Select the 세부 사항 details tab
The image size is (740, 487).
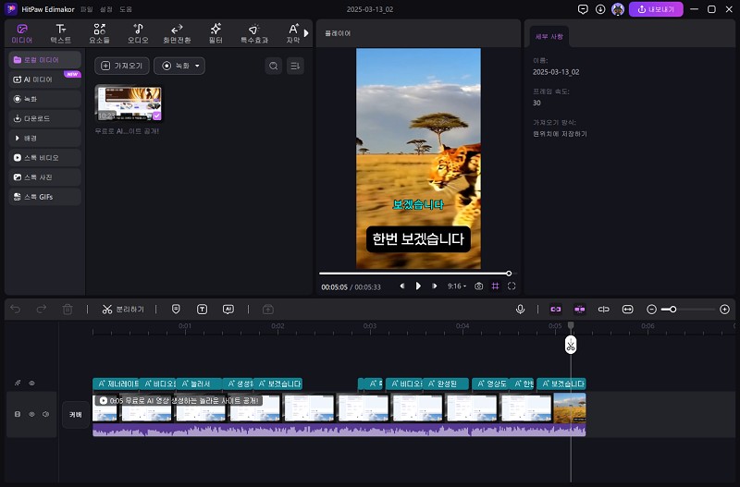point(549,36)
